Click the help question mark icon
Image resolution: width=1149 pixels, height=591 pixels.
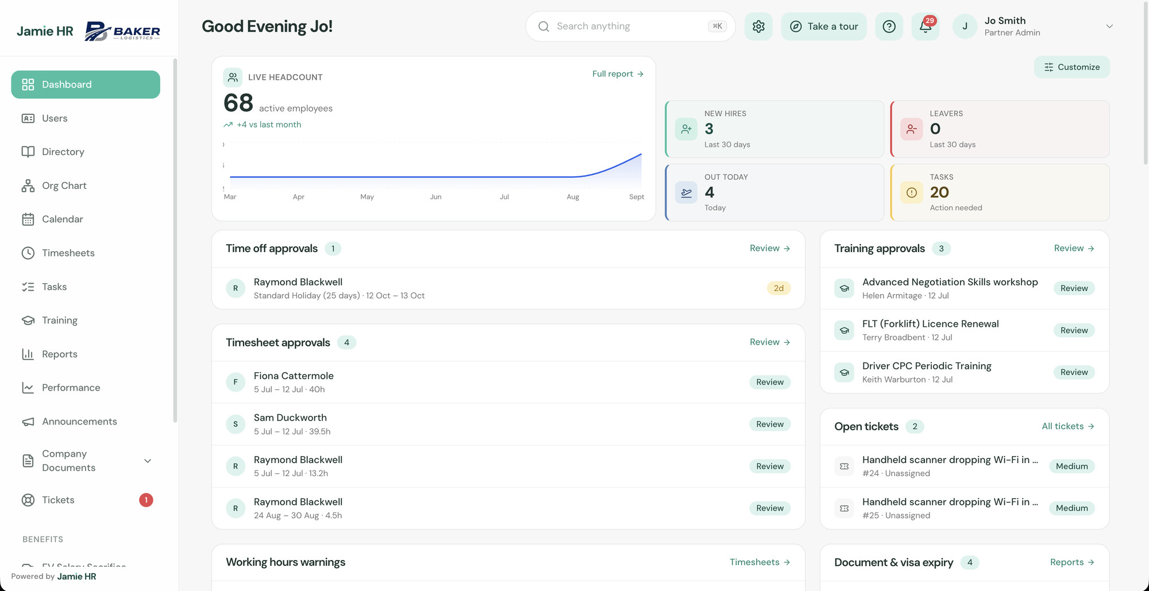[x=889, y=26]
